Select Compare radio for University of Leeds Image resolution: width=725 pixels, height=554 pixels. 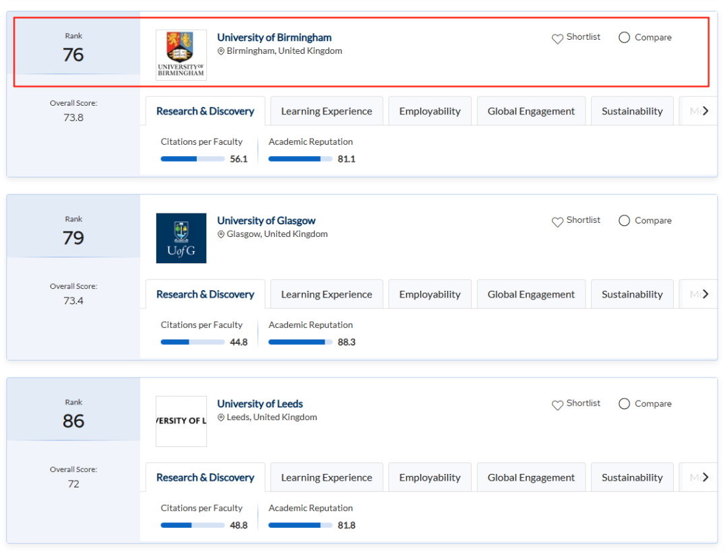click(624, 403)
